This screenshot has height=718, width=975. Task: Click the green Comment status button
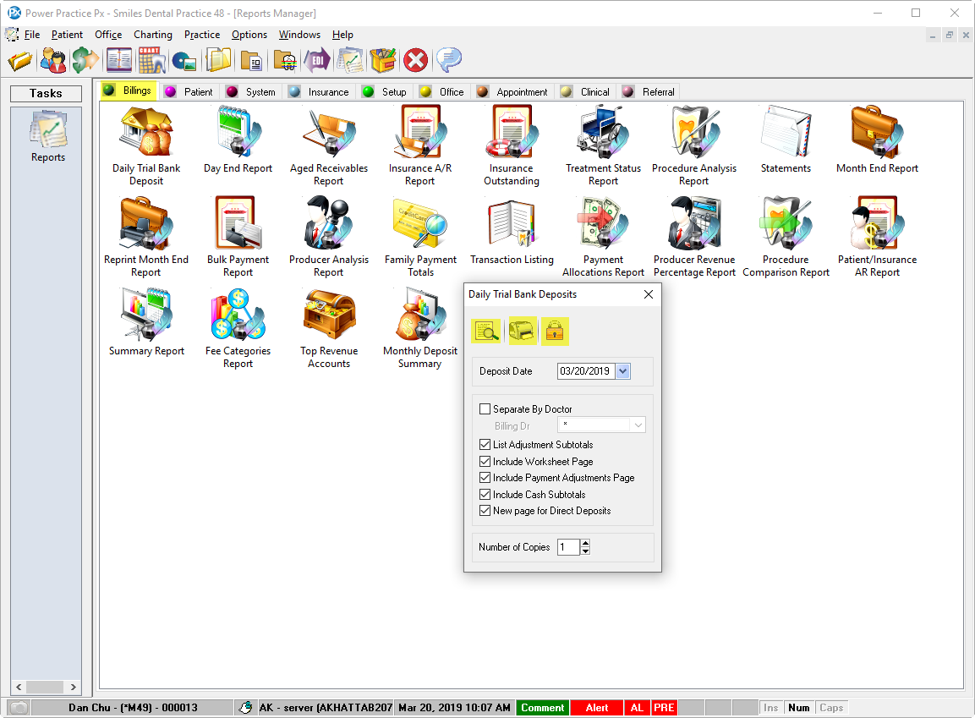(x=542, y=708)
